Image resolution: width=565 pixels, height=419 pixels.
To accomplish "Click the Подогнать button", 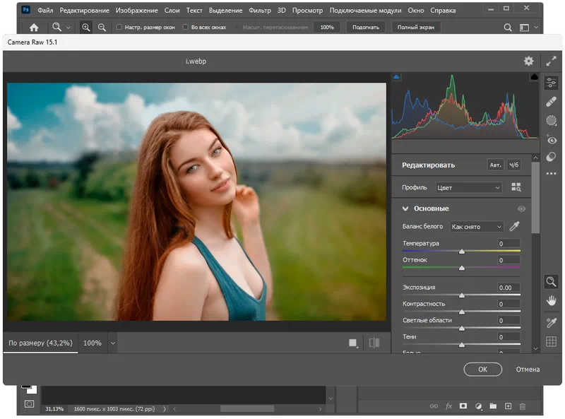I will [x=365, y=27].
